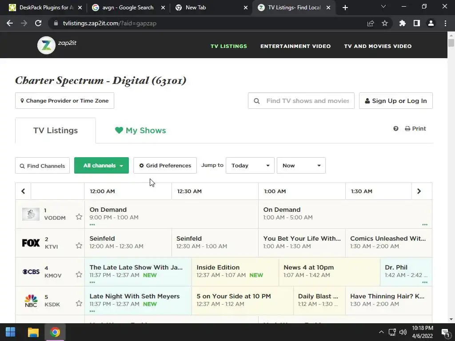Screen dimensions: 455x341
Task: Favorite channel 4 KMOV with its star
Action: click(x=79, y=274)
